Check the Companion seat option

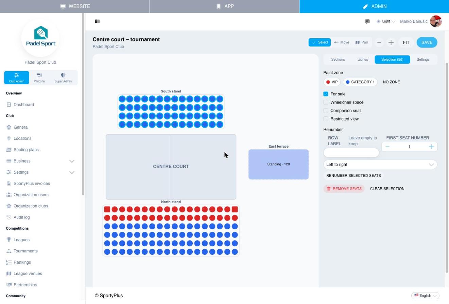(326, 111)
